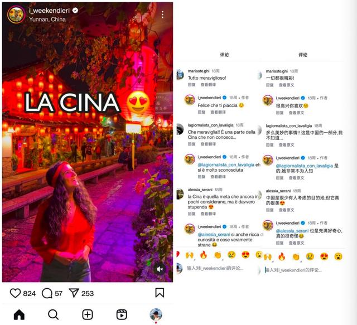Go to Home feed icon
The height and width of the screenshot is (325, 357).
[19, 315]
